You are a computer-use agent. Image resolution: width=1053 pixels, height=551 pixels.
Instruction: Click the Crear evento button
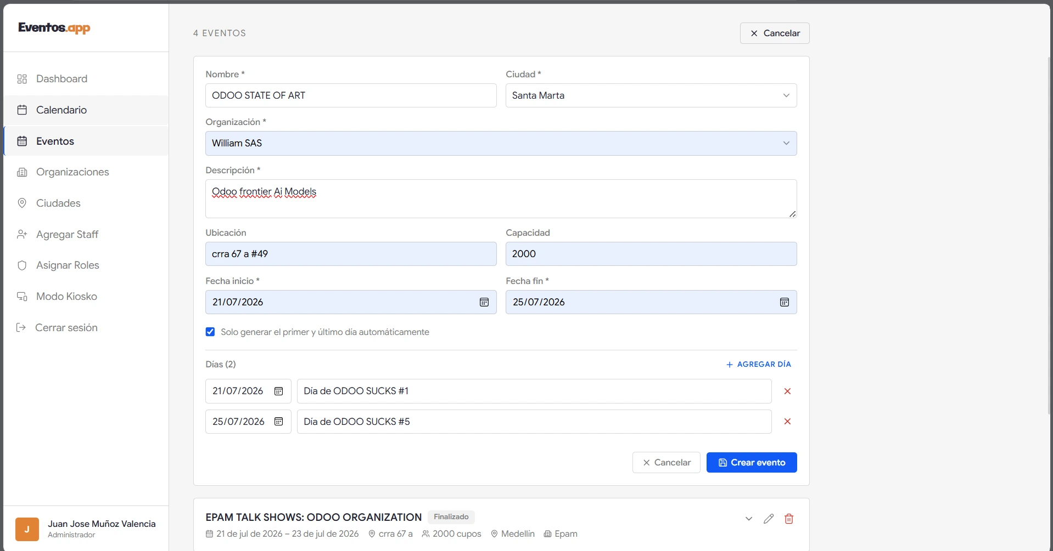click(752, 463)
